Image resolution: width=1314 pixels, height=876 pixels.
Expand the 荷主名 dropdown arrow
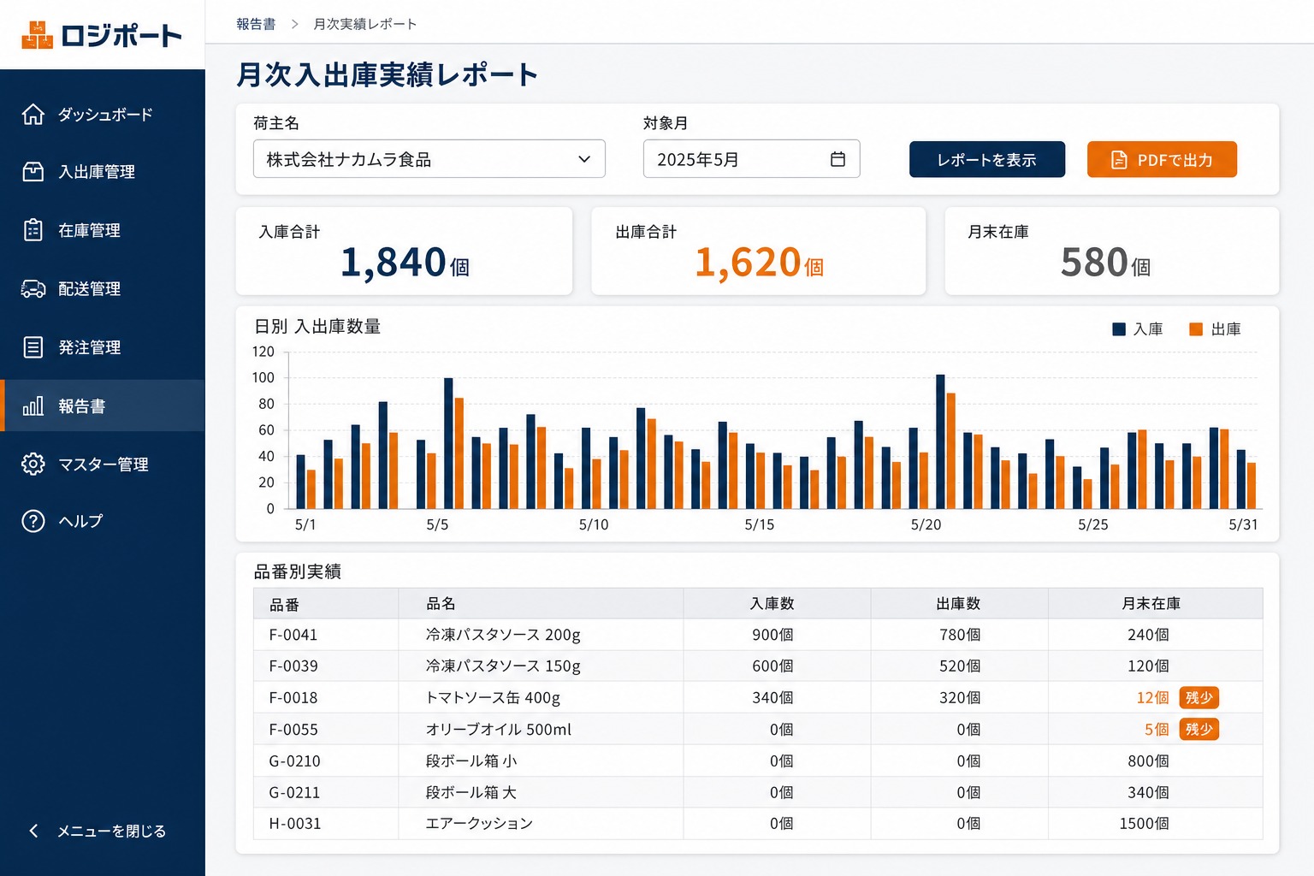584,159
